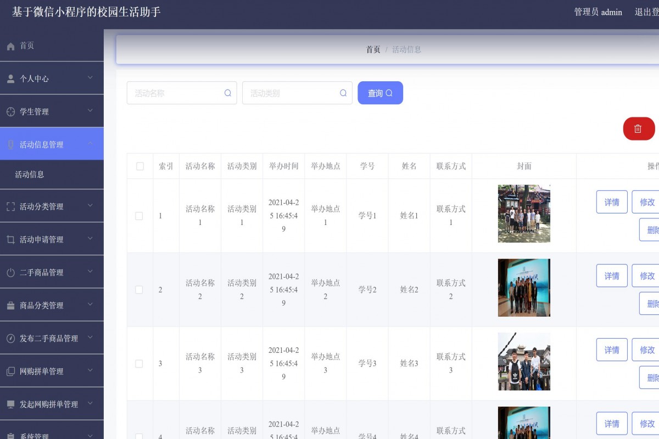Click the briefcase icon beside 商品分类管理
The height and width of the screenshot is (439, 659).
click(x=10, y=306)
